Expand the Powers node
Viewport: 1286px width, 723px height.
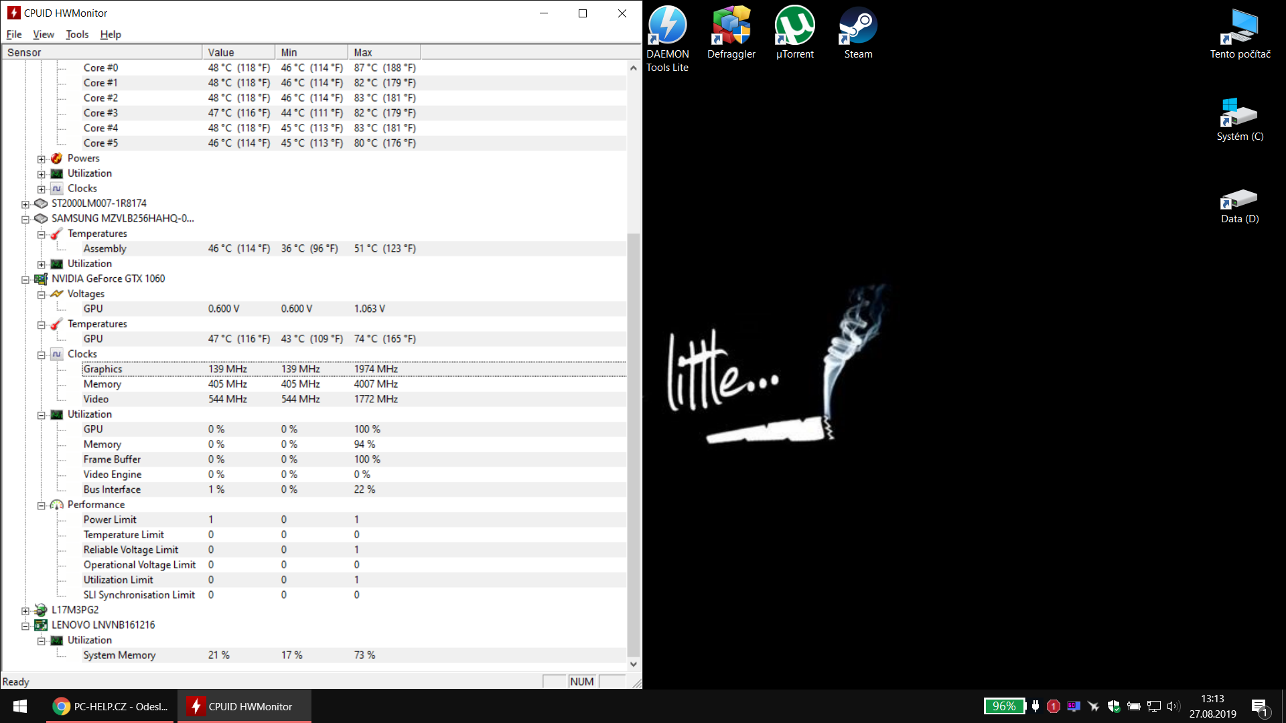point(42,159)
